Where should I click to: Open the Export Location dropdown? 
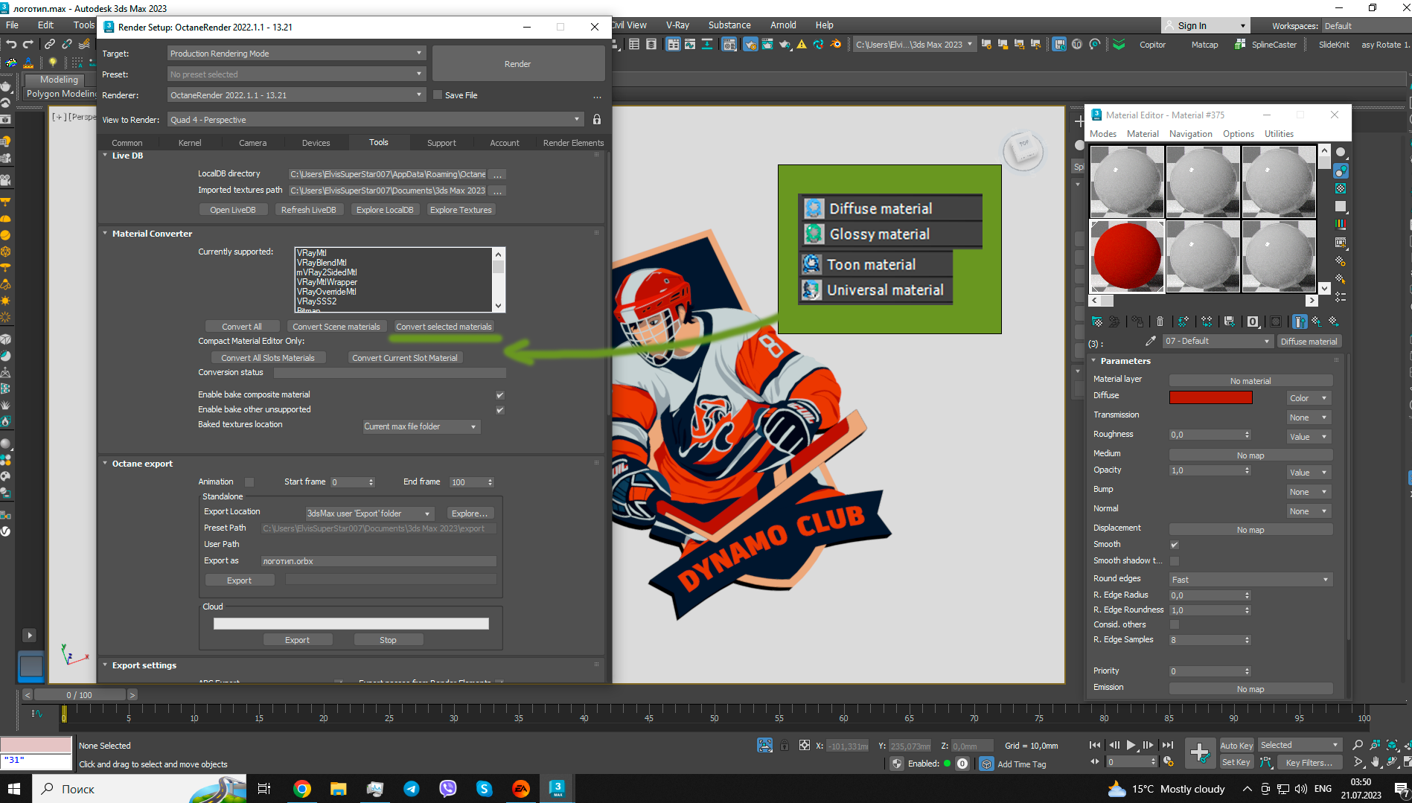(x=369, y=514)
